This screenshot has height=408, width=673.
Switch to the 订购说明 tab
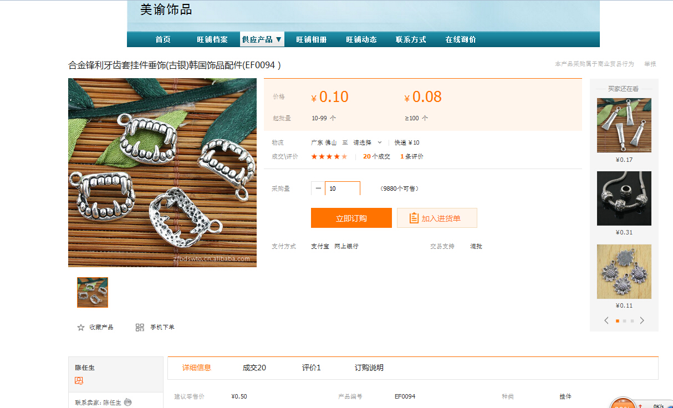coord(369,368)
